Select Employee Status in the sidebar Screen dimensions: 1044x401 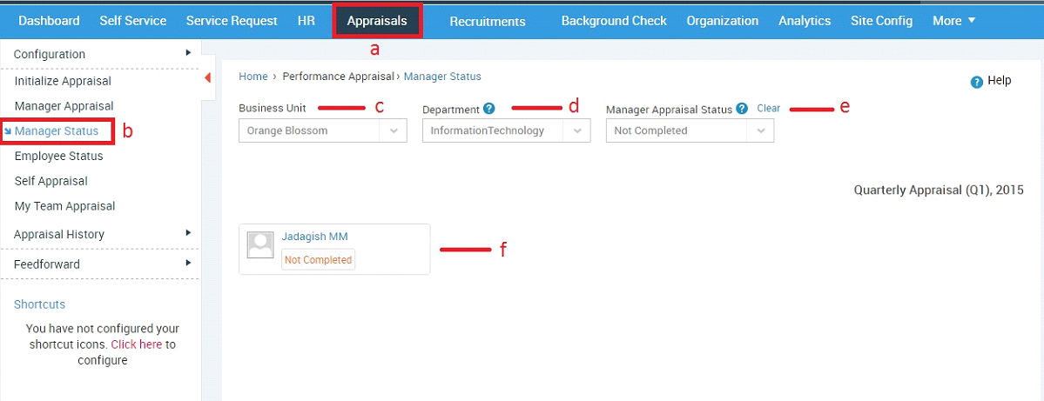coord(58,156)
